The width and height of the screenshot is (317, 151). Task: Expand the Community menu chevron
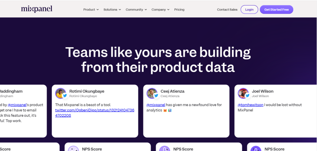coord(145,10)
